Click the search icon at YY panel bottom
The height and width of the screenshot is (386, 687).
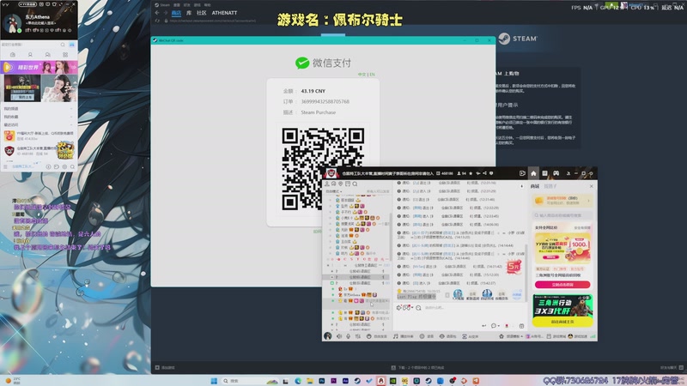click(72, 166)
